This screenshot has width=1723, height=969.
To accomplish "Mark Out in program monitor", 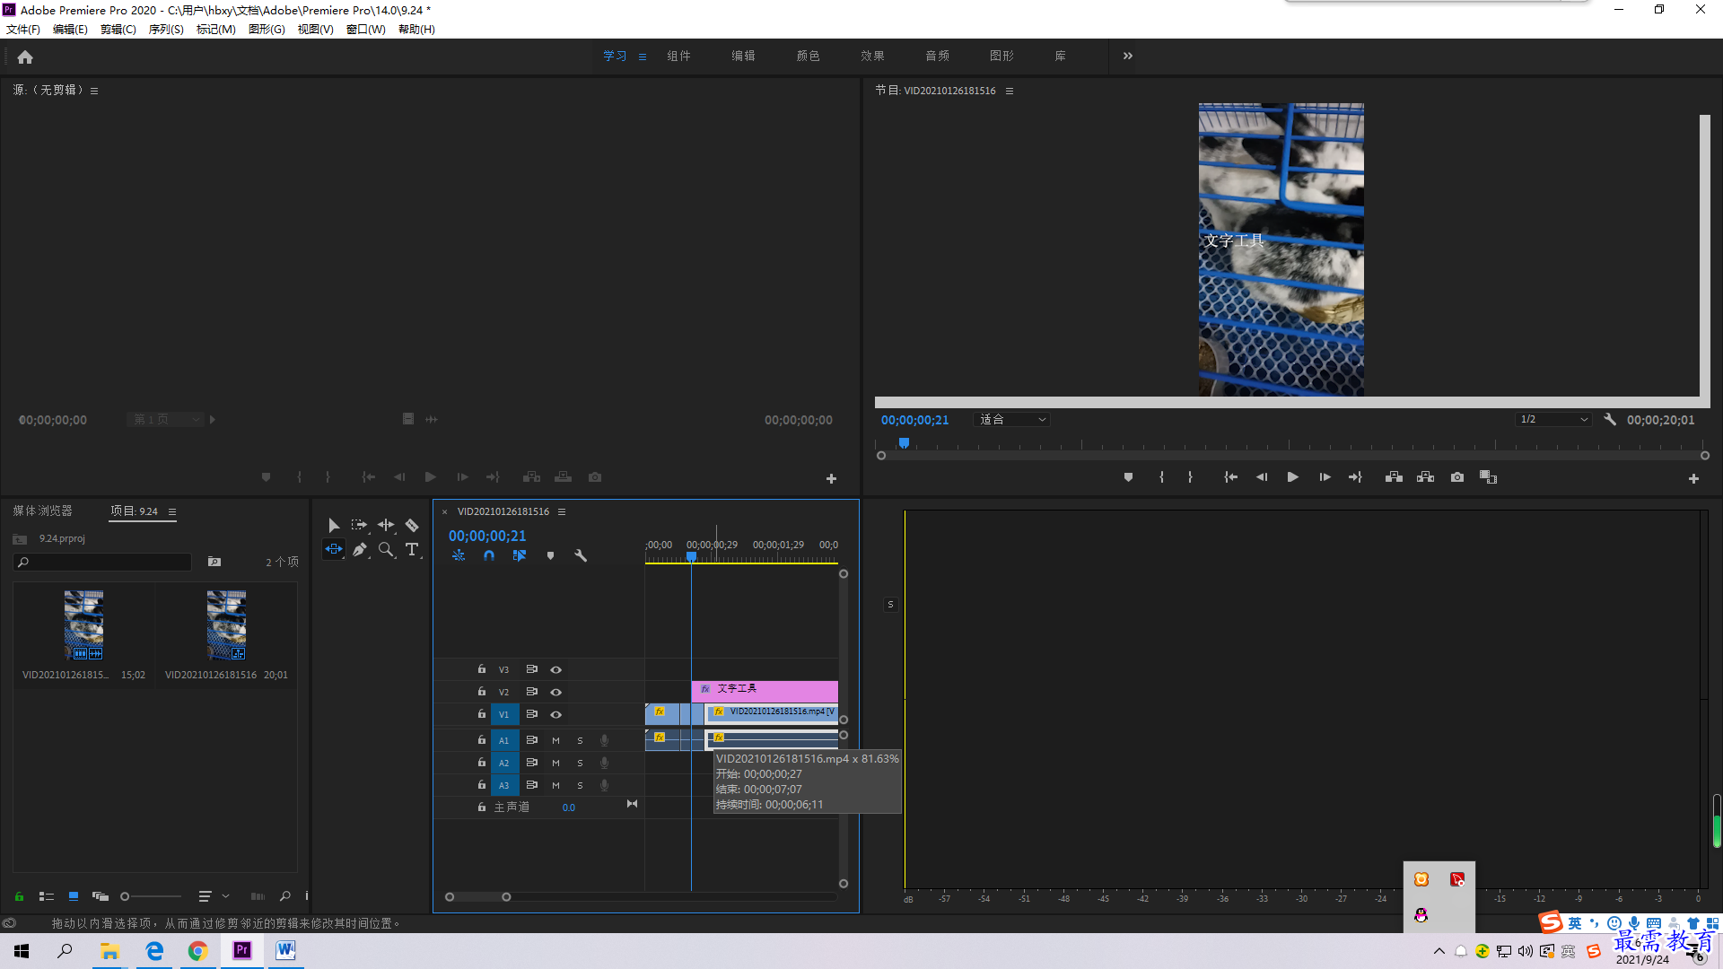I will (1190, 477).
